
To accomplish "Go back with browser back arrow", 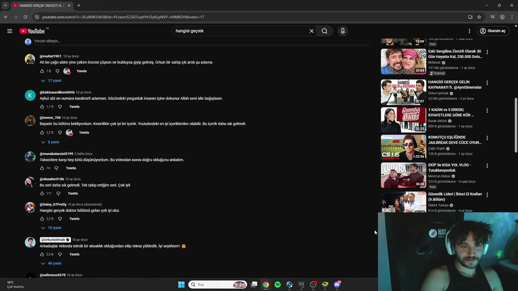I will [6, 17].
